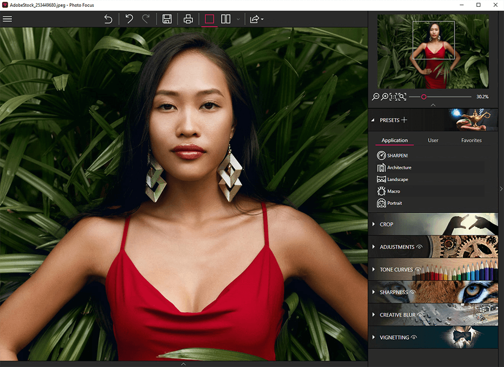Expand the Crop panel
The width and height of the screenshot is (504, 367).
coord(386,224)
